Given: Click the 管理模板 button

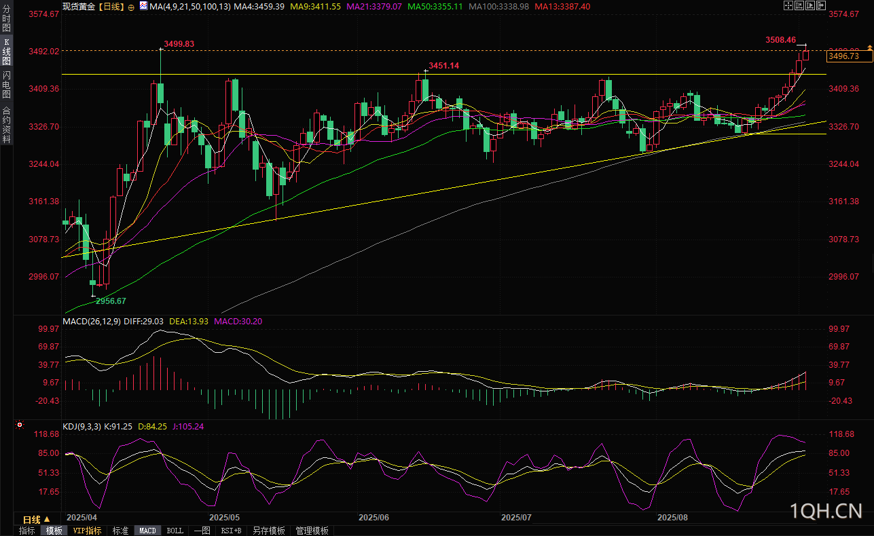Looking at the screenshot, I should (312, 531).
